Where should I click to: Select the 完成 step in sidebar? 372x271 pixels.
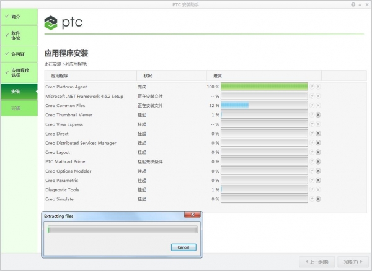(19, 108)
